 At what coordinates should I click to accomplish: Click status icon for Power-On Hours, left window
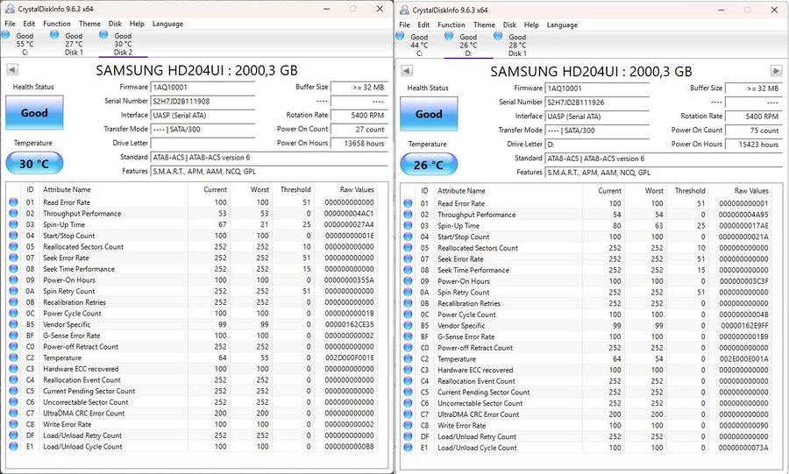tap(13, 279)
